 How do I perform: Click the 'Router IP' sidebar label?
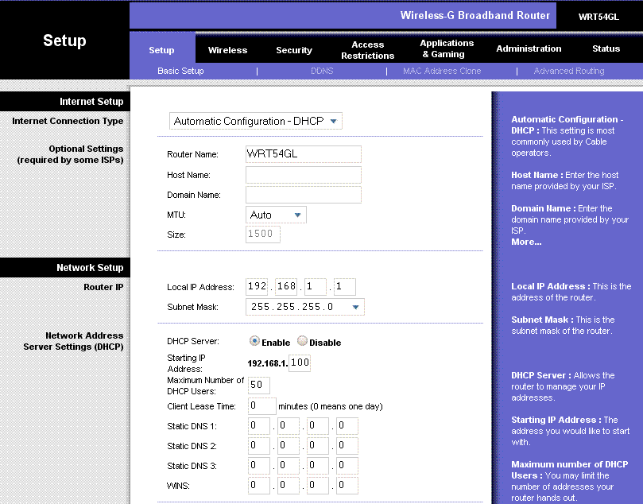pyautogui.click(x=103, y=287)
